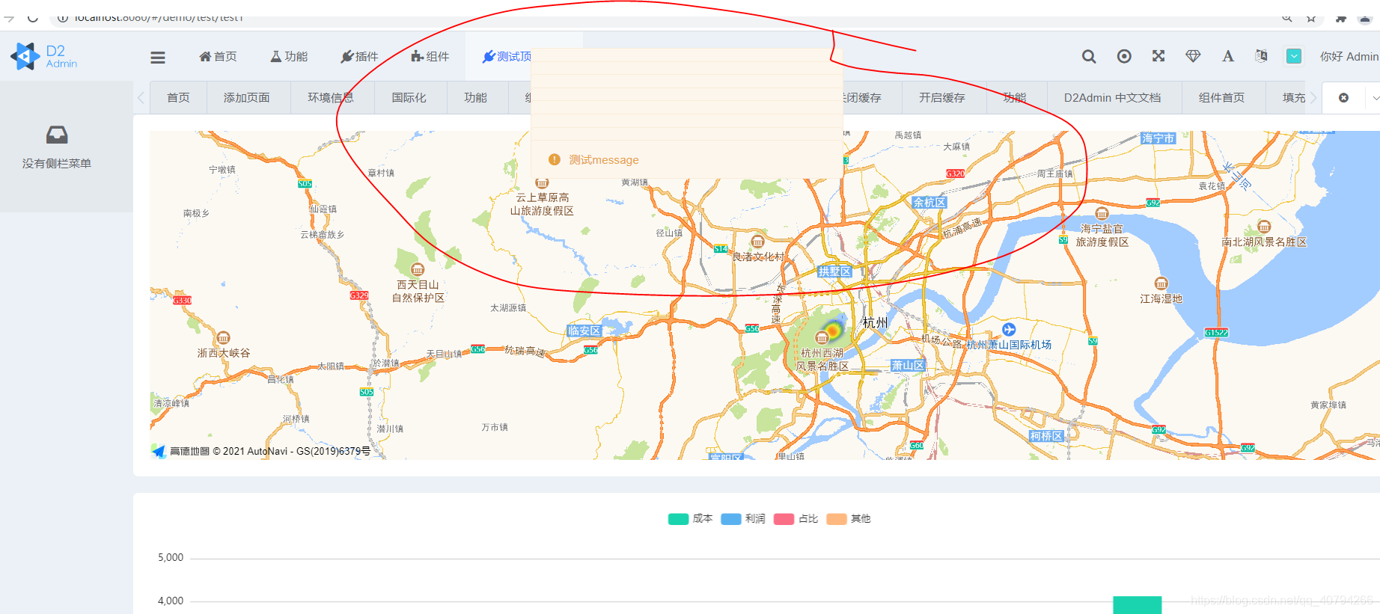Open the 你好 Admin user menu
The width and height of the screenshot is (1380, 614).
coord(1349,57)
